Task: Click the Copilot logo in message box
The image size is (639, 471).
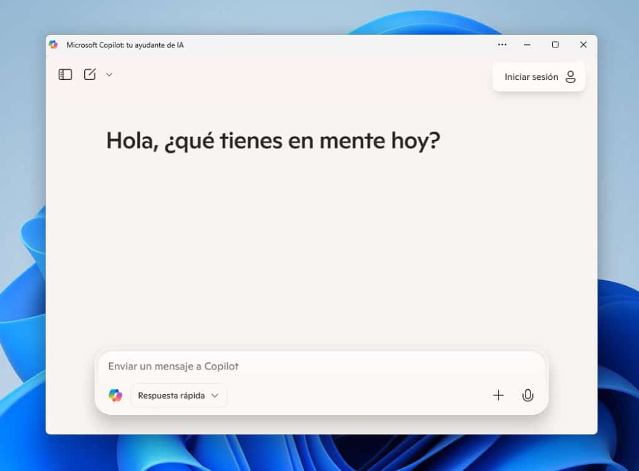Action: [x=115, y=396]
